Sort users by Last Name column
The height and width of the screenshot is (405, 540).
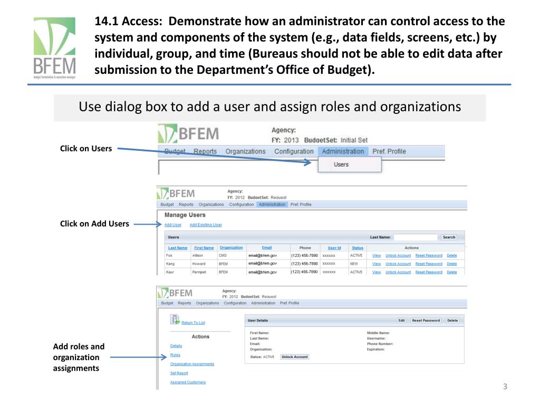[x=178, y=248]
